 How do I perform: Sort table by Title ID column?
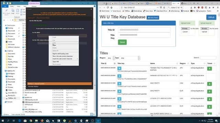pyautogui.click(x=108, y=64)
